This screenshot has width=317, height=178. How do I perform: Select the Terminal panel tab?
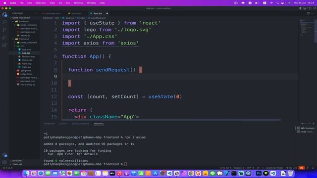click(99, 124)
